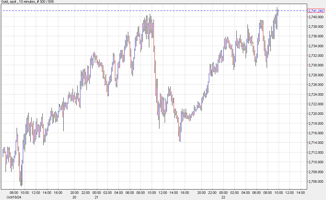Click the 14:00 label at far right of time axis
326x200 pixels.
(x=301, y=193)
